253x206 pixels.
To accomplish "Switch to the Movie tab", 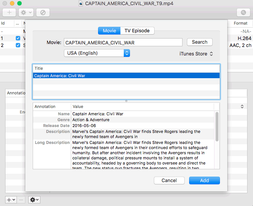I will point(109,30).
